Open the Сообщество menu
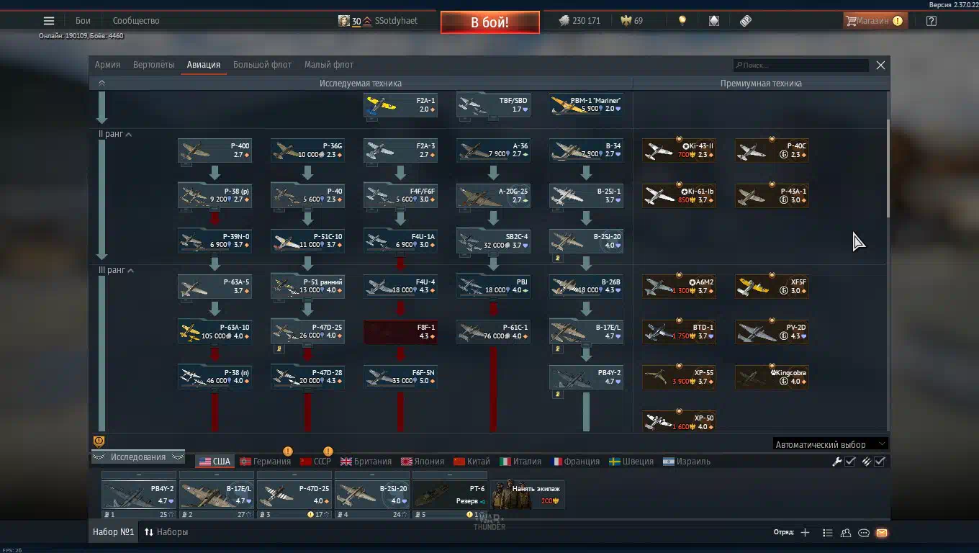This screenshot has width=979, height=553. click(x=136, y=21)
